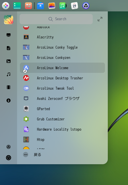Click the ArcoLinux Welcome icon
This screenshot has width=128, height=185.
tap(26, 68)
